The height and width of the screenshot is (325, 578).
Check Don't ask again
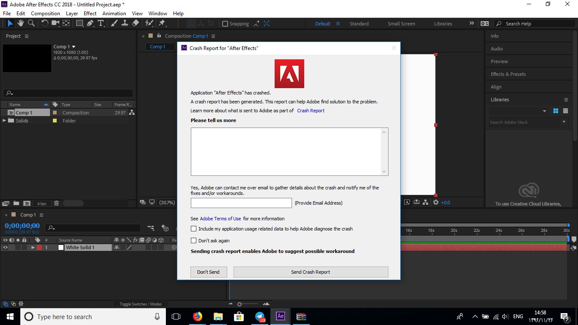[x=194, y=241]
